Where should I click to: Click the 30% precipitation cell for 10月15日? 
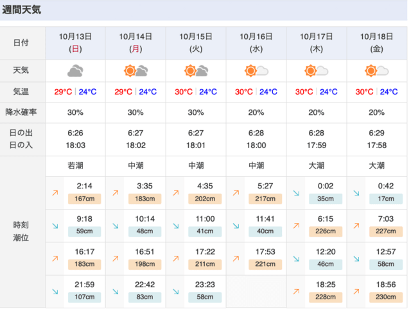[196, 112]
